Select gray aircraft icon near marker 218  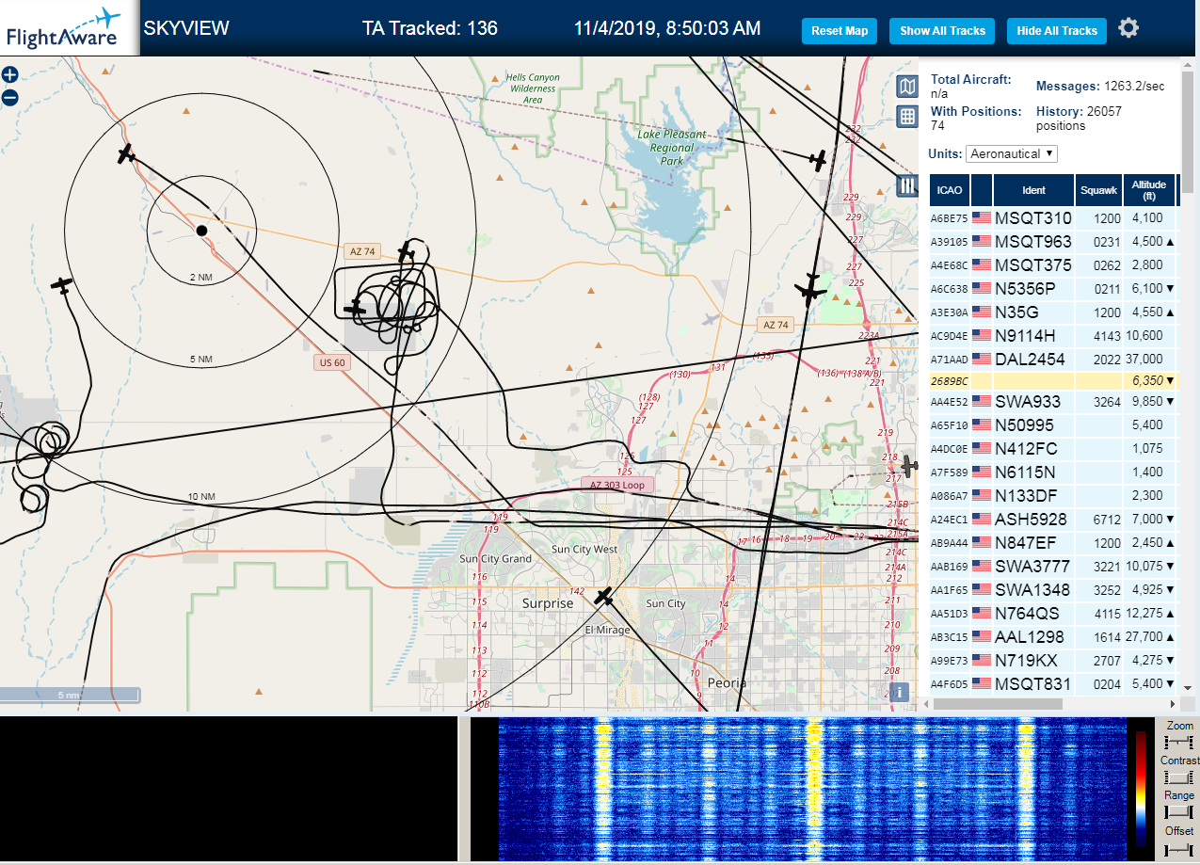(x=908, y=465)
